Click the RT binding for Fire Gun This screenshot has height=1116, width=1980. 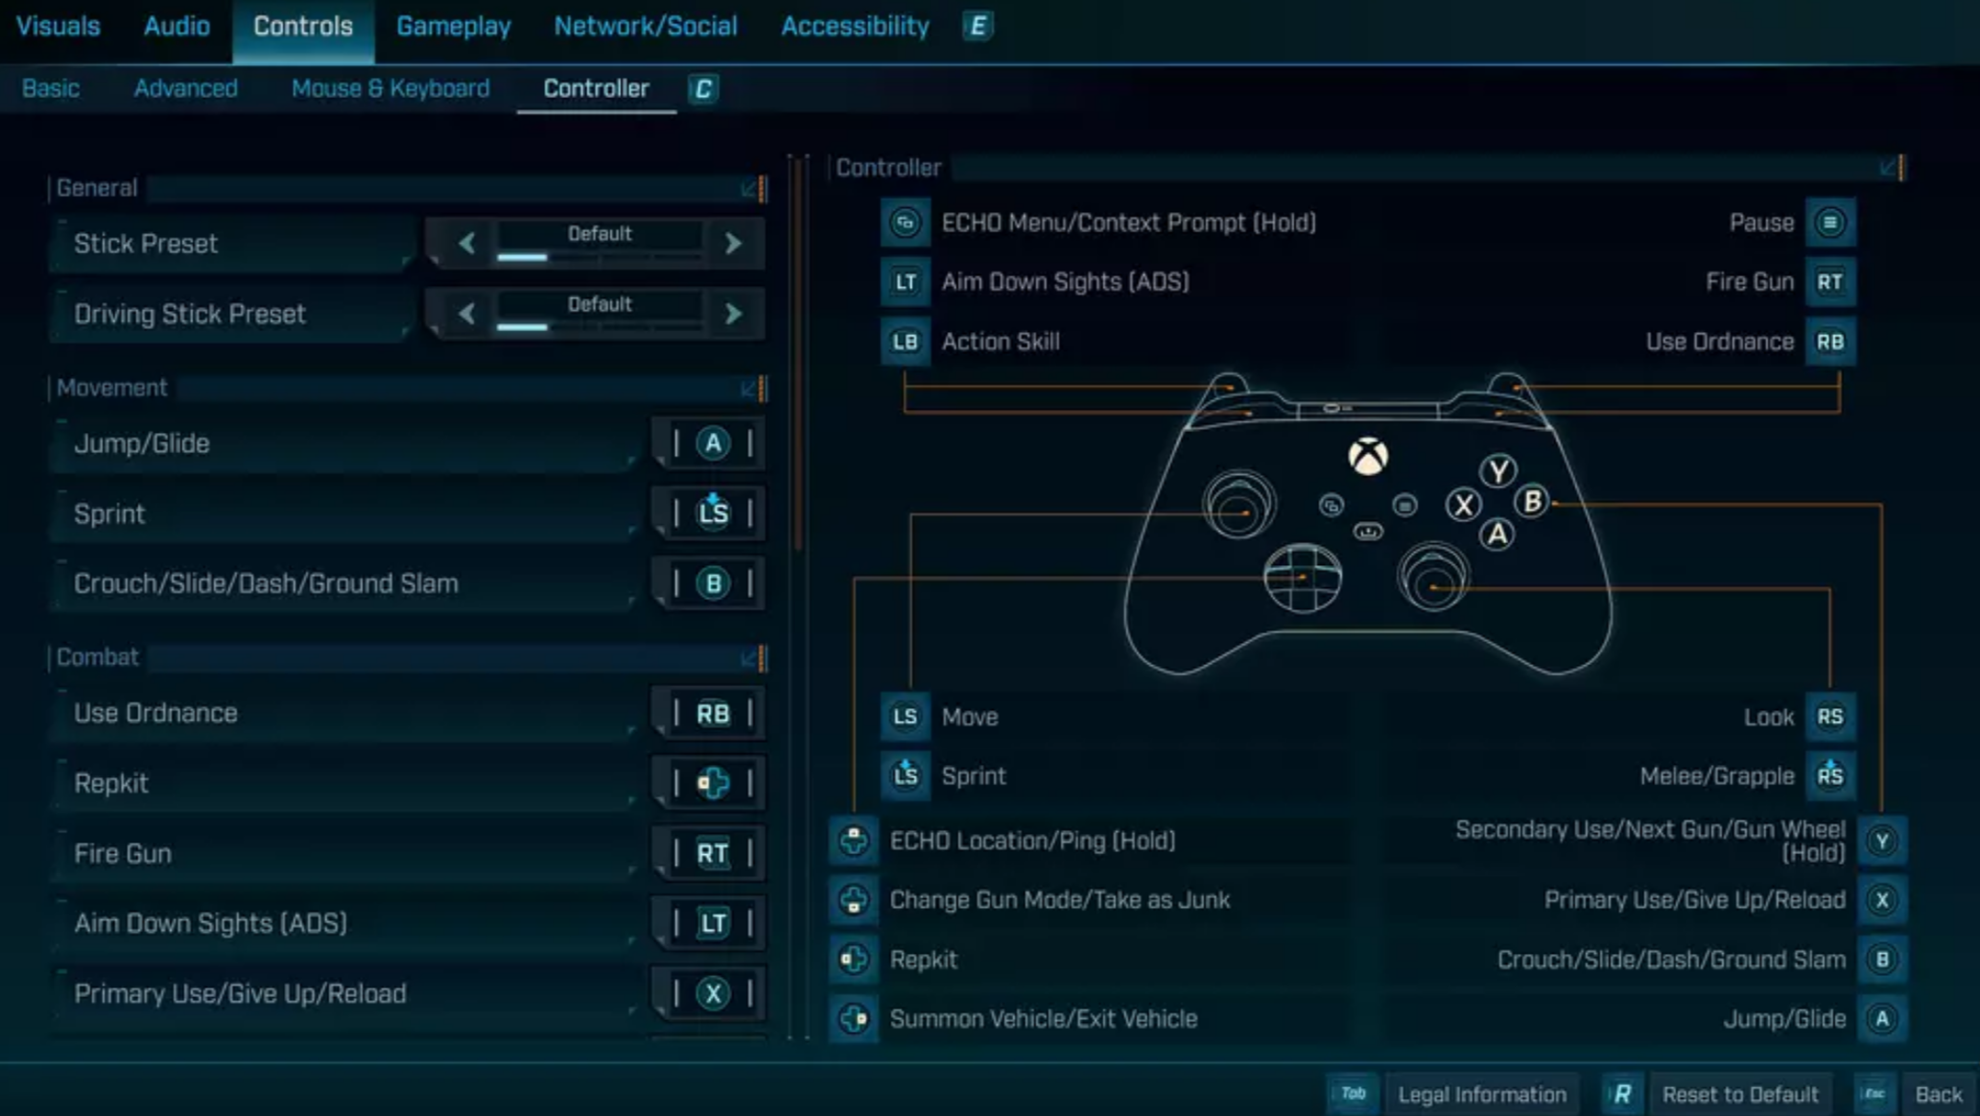coord(712,853)
